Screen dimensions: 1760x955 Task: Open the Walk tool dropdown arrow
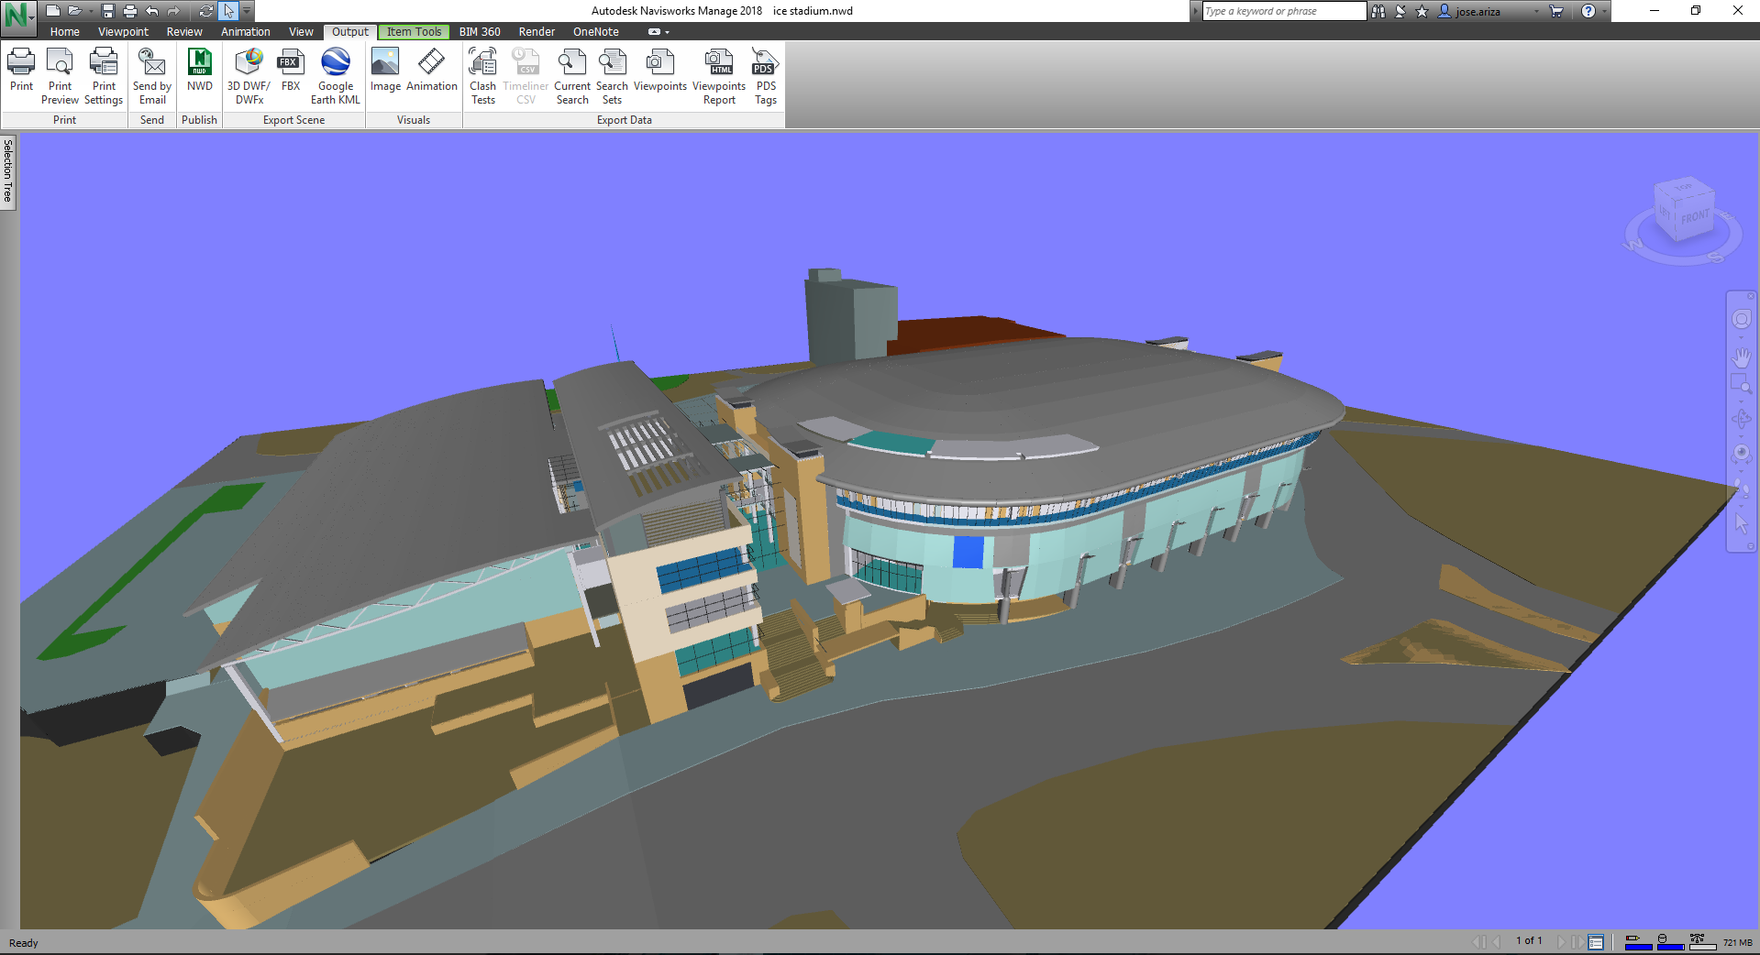tap(1742, 505)
